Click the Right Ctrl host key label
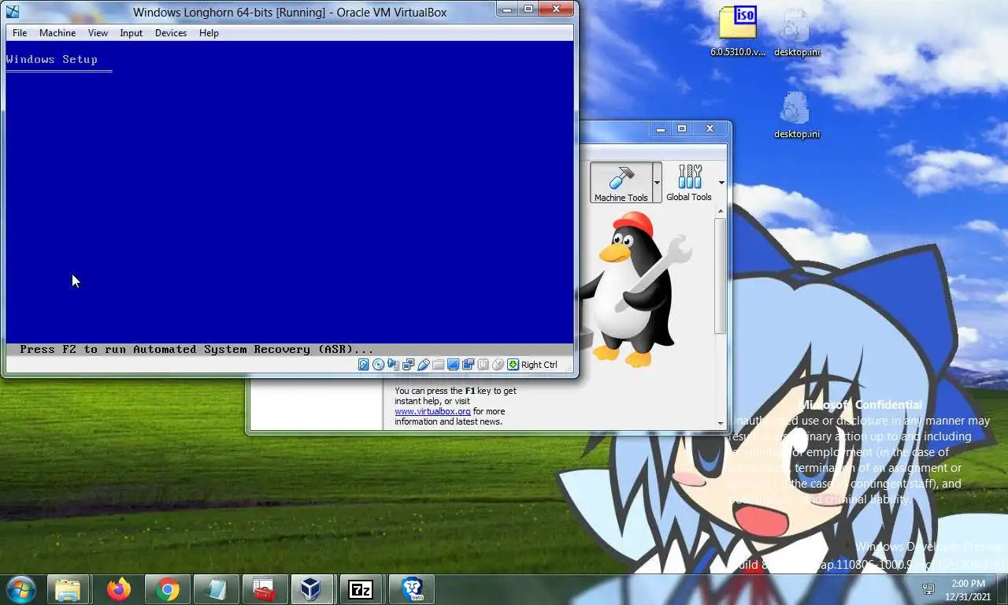 click(539, 365)
